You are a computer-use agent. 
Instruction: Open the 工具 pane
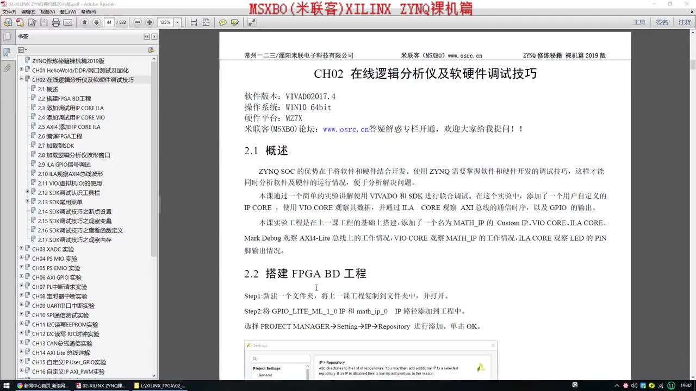pyautogui.click(x=639, y=22)
